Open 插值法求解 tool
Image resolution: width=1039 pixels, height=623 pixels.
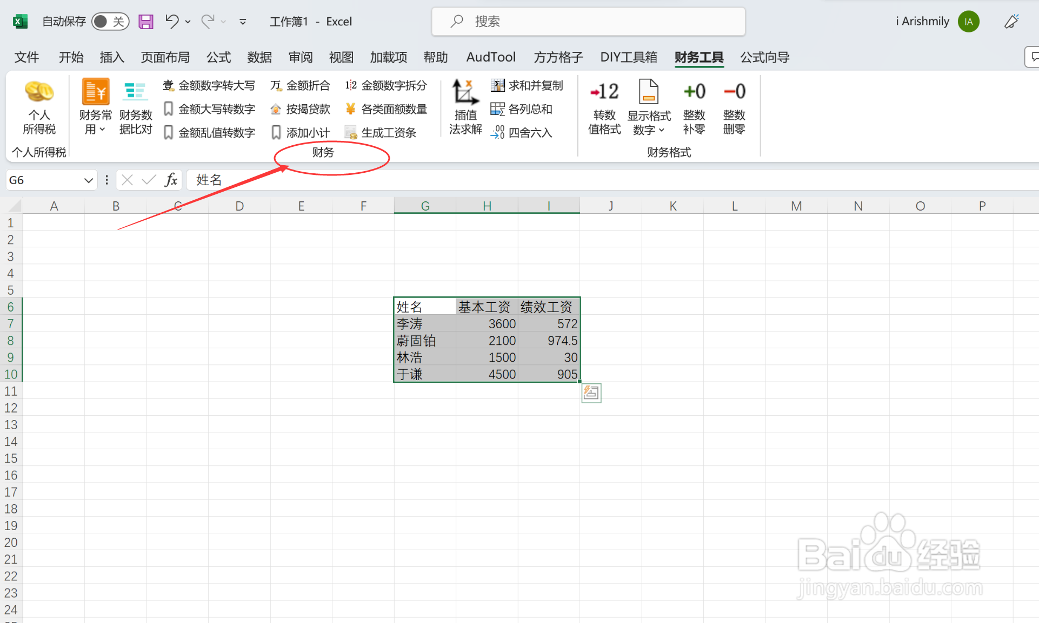pos(465,107)
